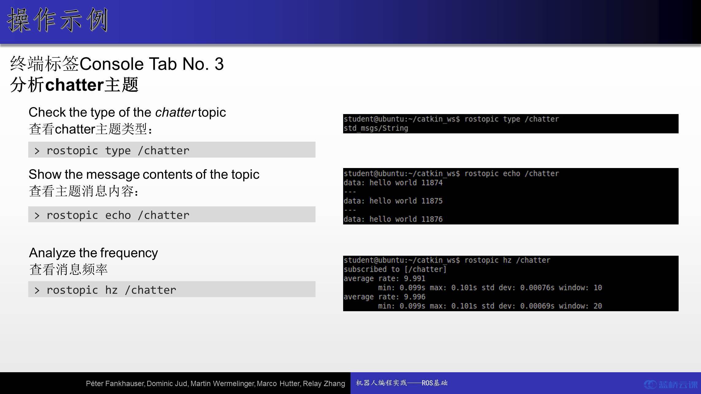Click the terminal line rostopic echo /chatter

(x=451, y=174)
